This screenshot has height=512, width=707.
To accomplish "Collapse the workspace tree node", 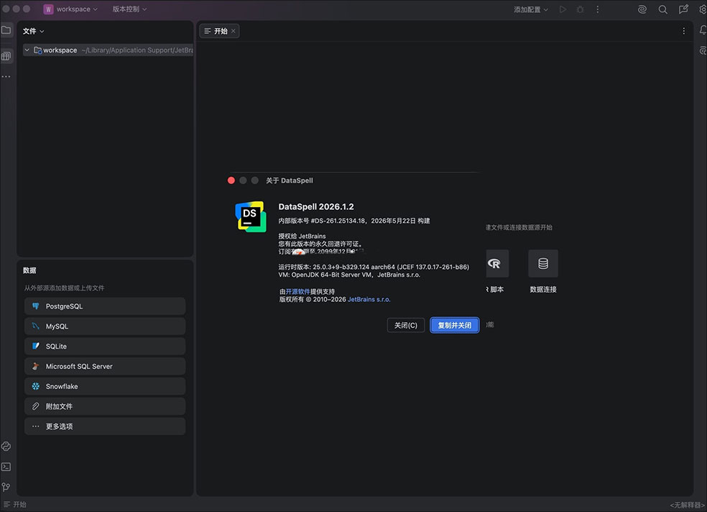I will tap(27, 50).
